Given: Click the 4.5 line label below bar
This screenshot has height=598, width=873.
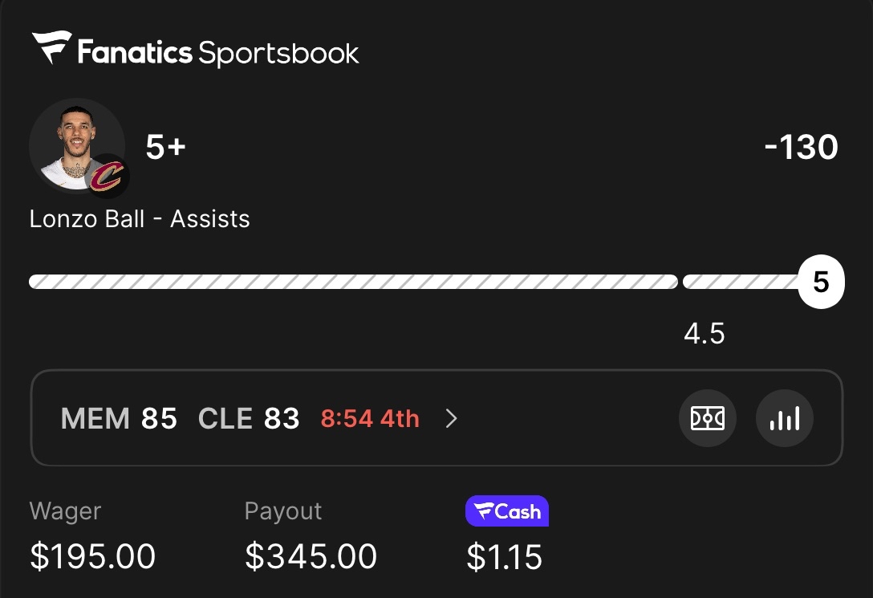Looking at the screenshot, I should click(704, 334).
